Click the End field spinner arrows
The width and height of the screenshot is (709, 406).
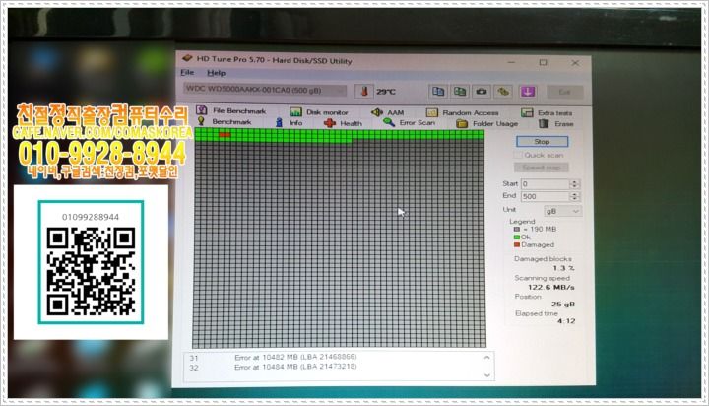574,196
